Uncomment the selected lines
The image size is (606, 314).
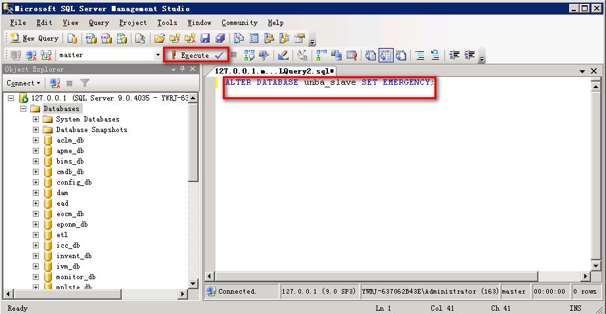click(x=435, y=55)
